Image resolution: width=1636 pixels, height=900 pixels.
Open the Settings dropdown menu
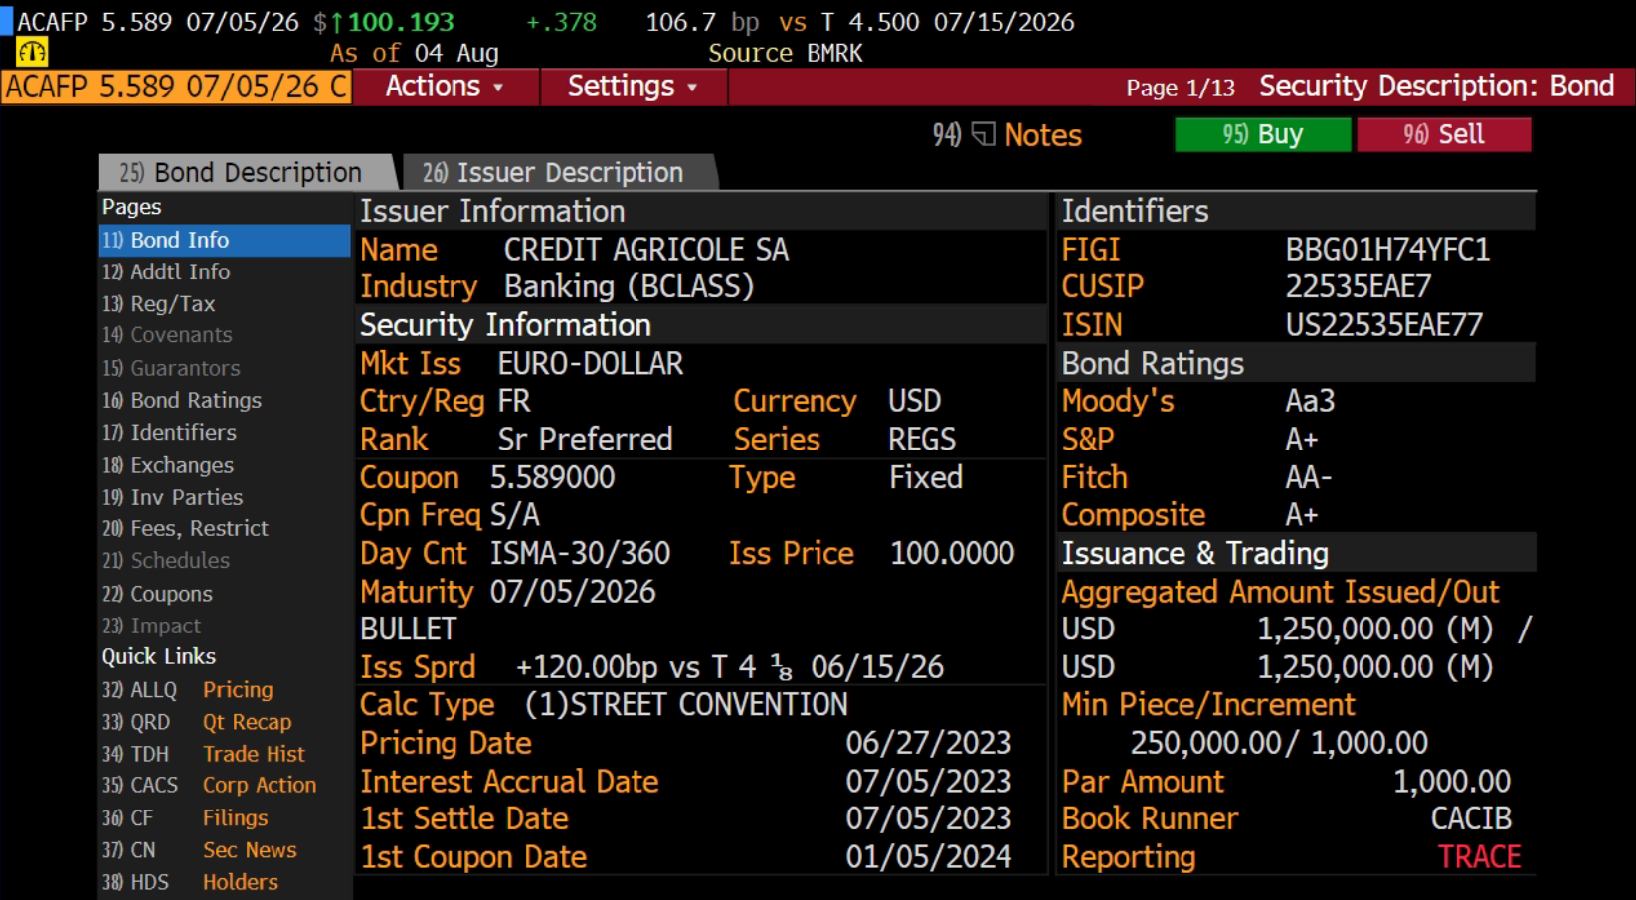[x=633, y=87]
